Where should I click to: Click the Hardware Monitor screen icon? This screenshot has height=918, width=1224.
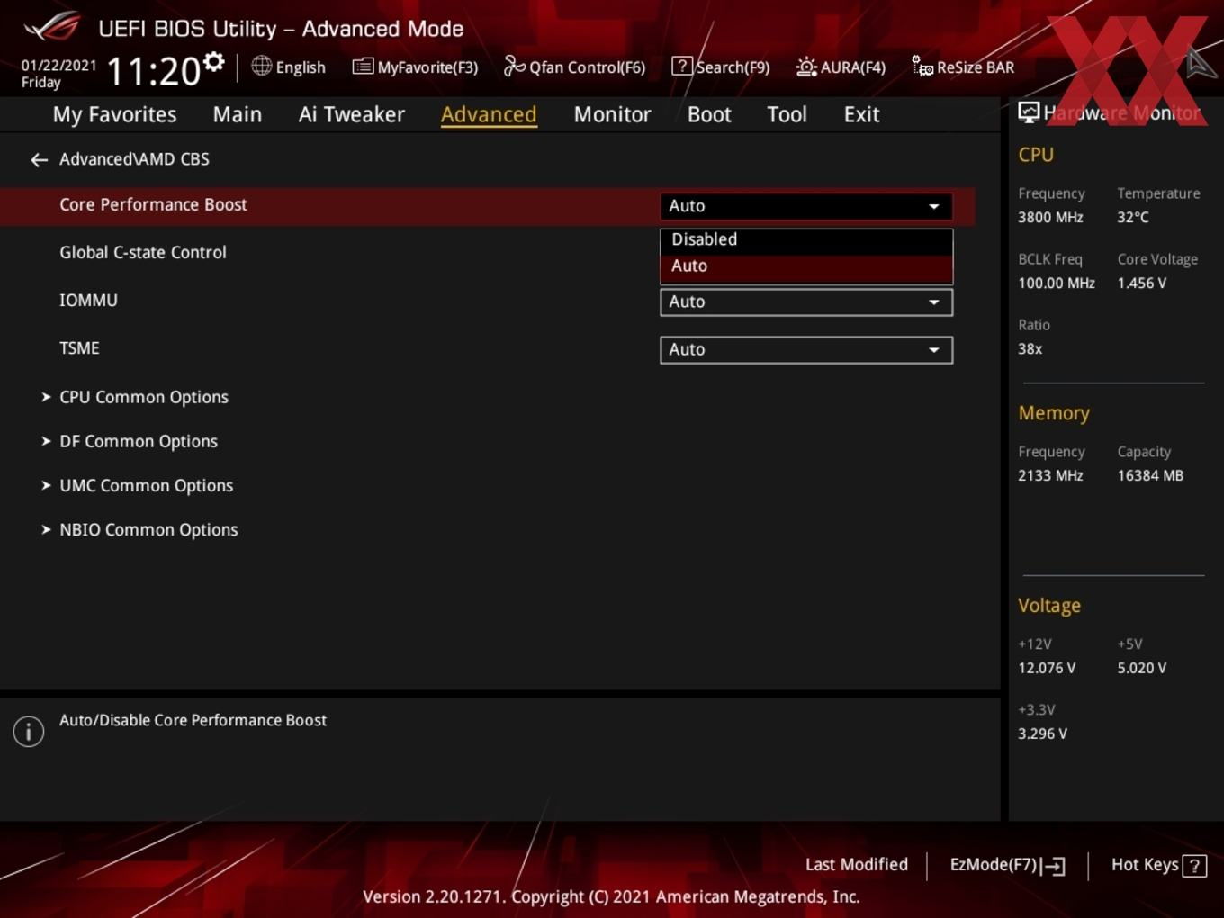pyautogui.click(x=1029, y=112)
